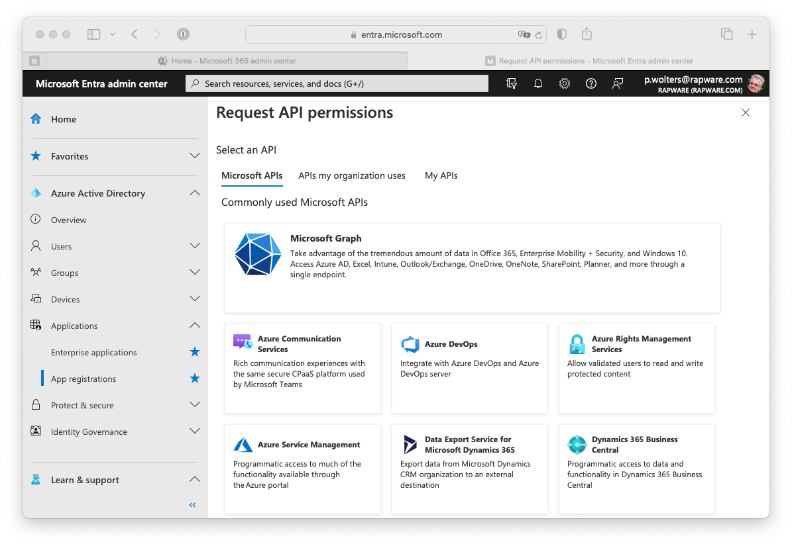The image size is (792, 546).
Task: Select the Microsoft APIs tab
Action: pos(252,175)
